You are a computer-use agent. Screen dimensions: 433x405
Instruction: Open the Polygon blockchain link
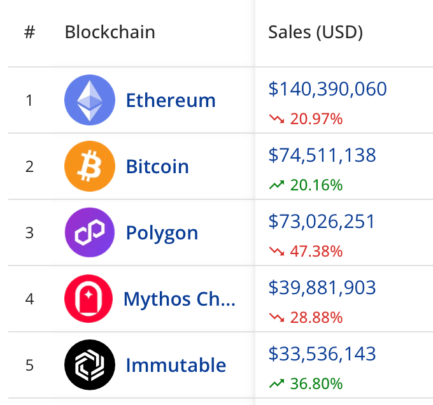coord(162,234)
